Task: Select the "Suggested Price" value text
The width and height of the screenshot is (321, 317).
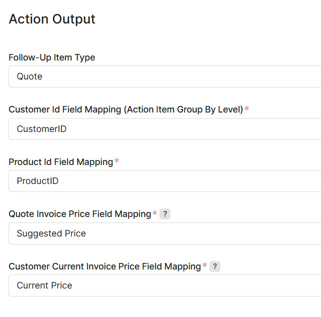Action: (51, 233)
